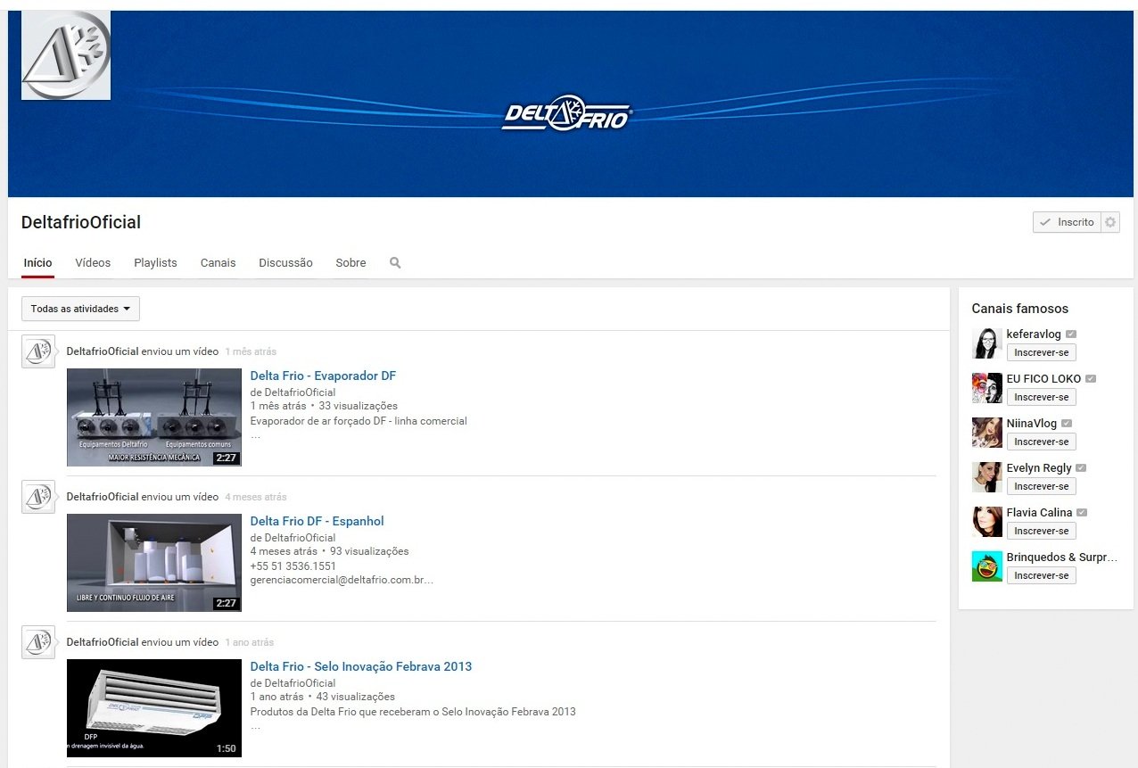Click DeltafrioOficial name in 1 ano atrás post

click(x=103, y=642)
